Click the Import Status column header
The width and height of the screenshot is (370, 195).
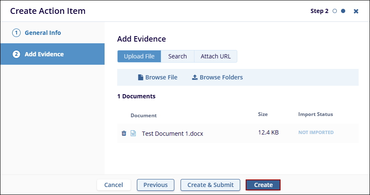(x=315, y=114)
